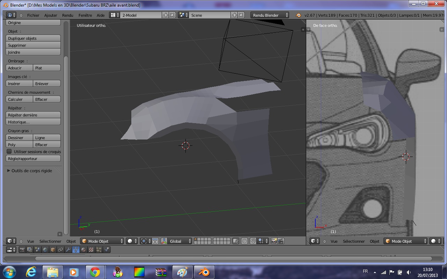The height and width of the screenshot is (279, 447).
Task: Open the Object properties tab
Action: [53, 250]
